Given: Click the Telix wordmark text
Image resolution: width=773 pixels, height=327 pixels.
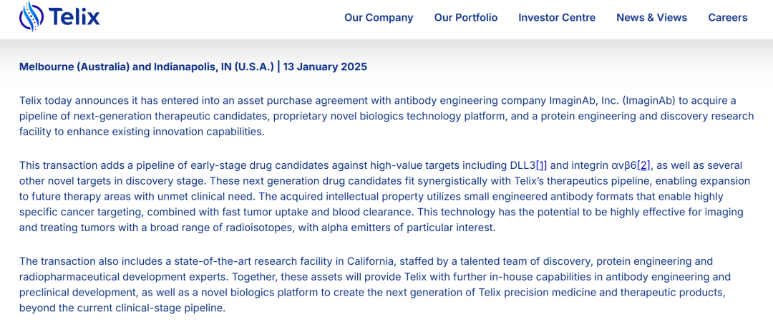Looking at the screenshot, I should pos(74,16).
